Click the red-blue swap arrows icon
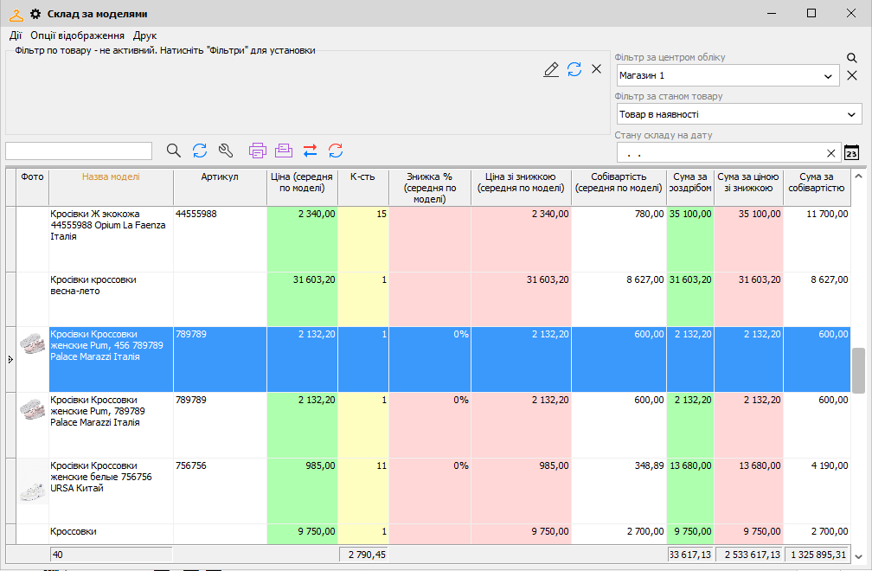The height and width of the screenshot is (571, 872). tap(311, 151)
